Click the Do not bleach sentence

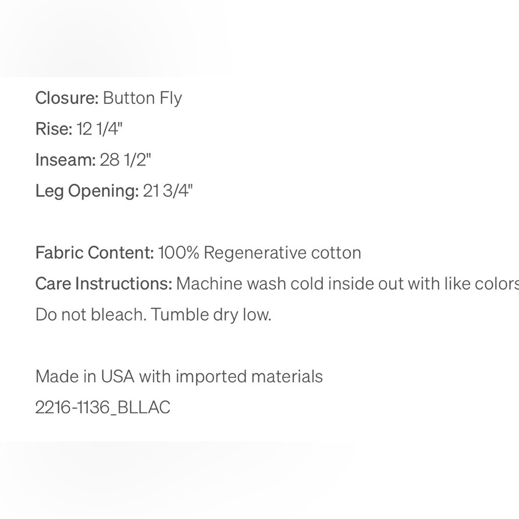(91, 315)
